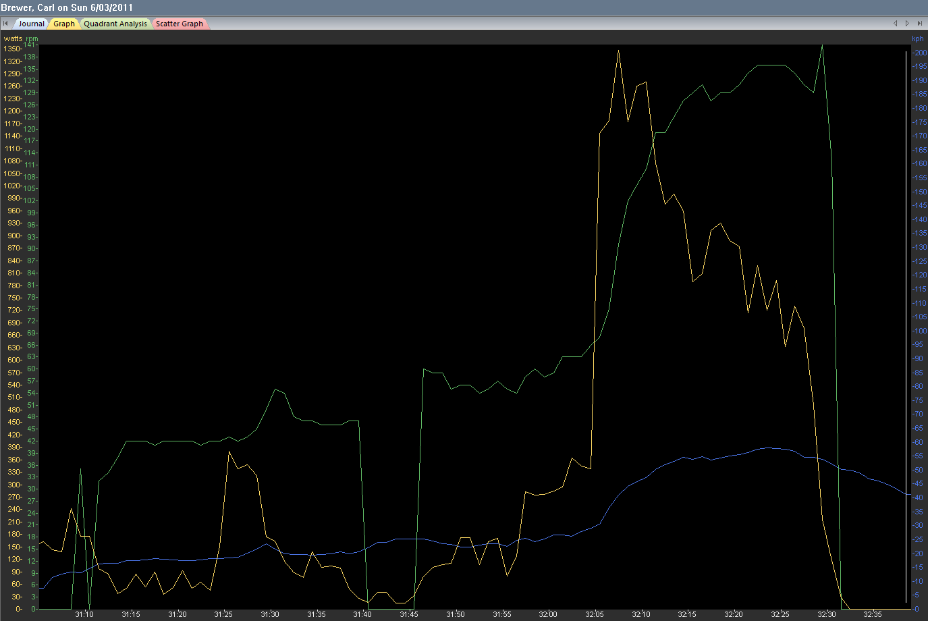Click the 57 rpm axis value
Image resolution: width=928 pixels, height=621 pixels.
(32, 381)
